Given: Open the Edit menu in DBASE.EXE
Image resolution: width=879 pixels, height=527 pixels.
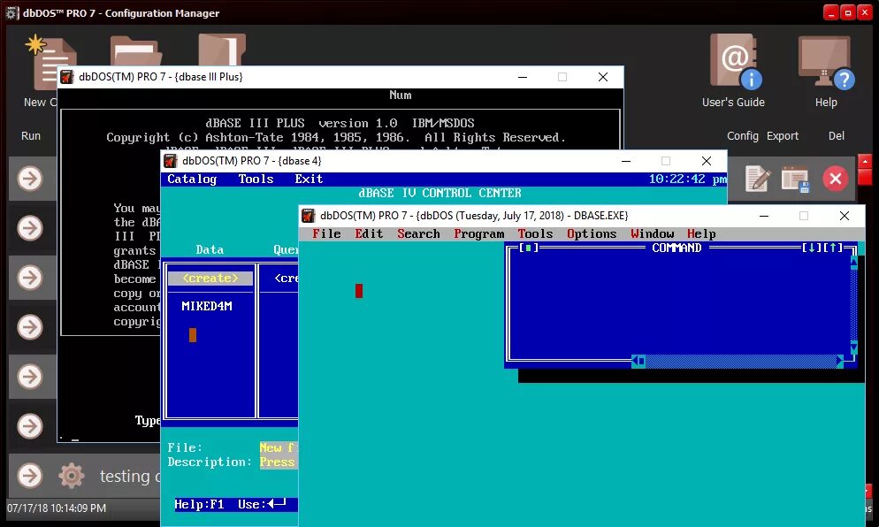Looking at the screenshot, I should pyautogui.click(x=369, y=233).
